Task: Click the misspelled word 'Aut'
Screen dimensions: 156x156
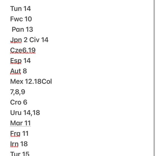Action: point(16,71)
